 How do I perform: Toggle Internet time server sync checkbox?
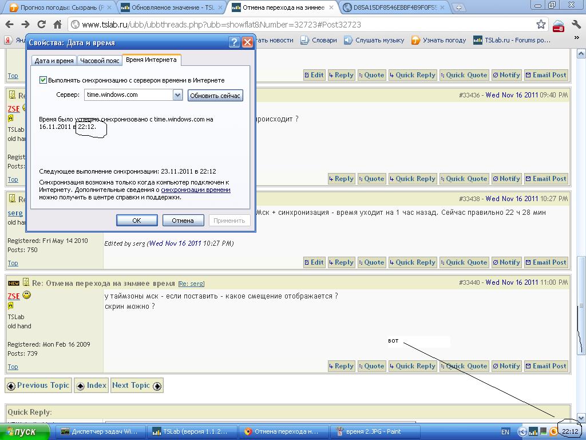43,80
